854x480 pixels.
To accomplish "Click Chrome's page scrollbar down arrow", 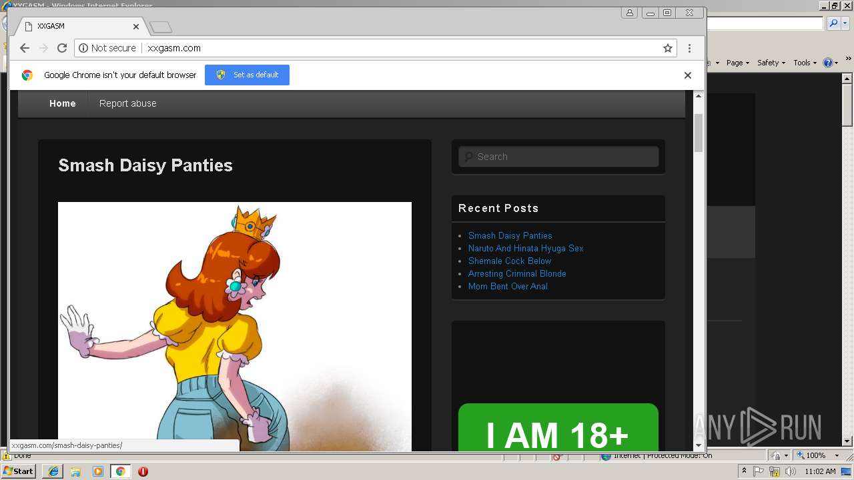I will pyautogui.click(x=699, y=445).
